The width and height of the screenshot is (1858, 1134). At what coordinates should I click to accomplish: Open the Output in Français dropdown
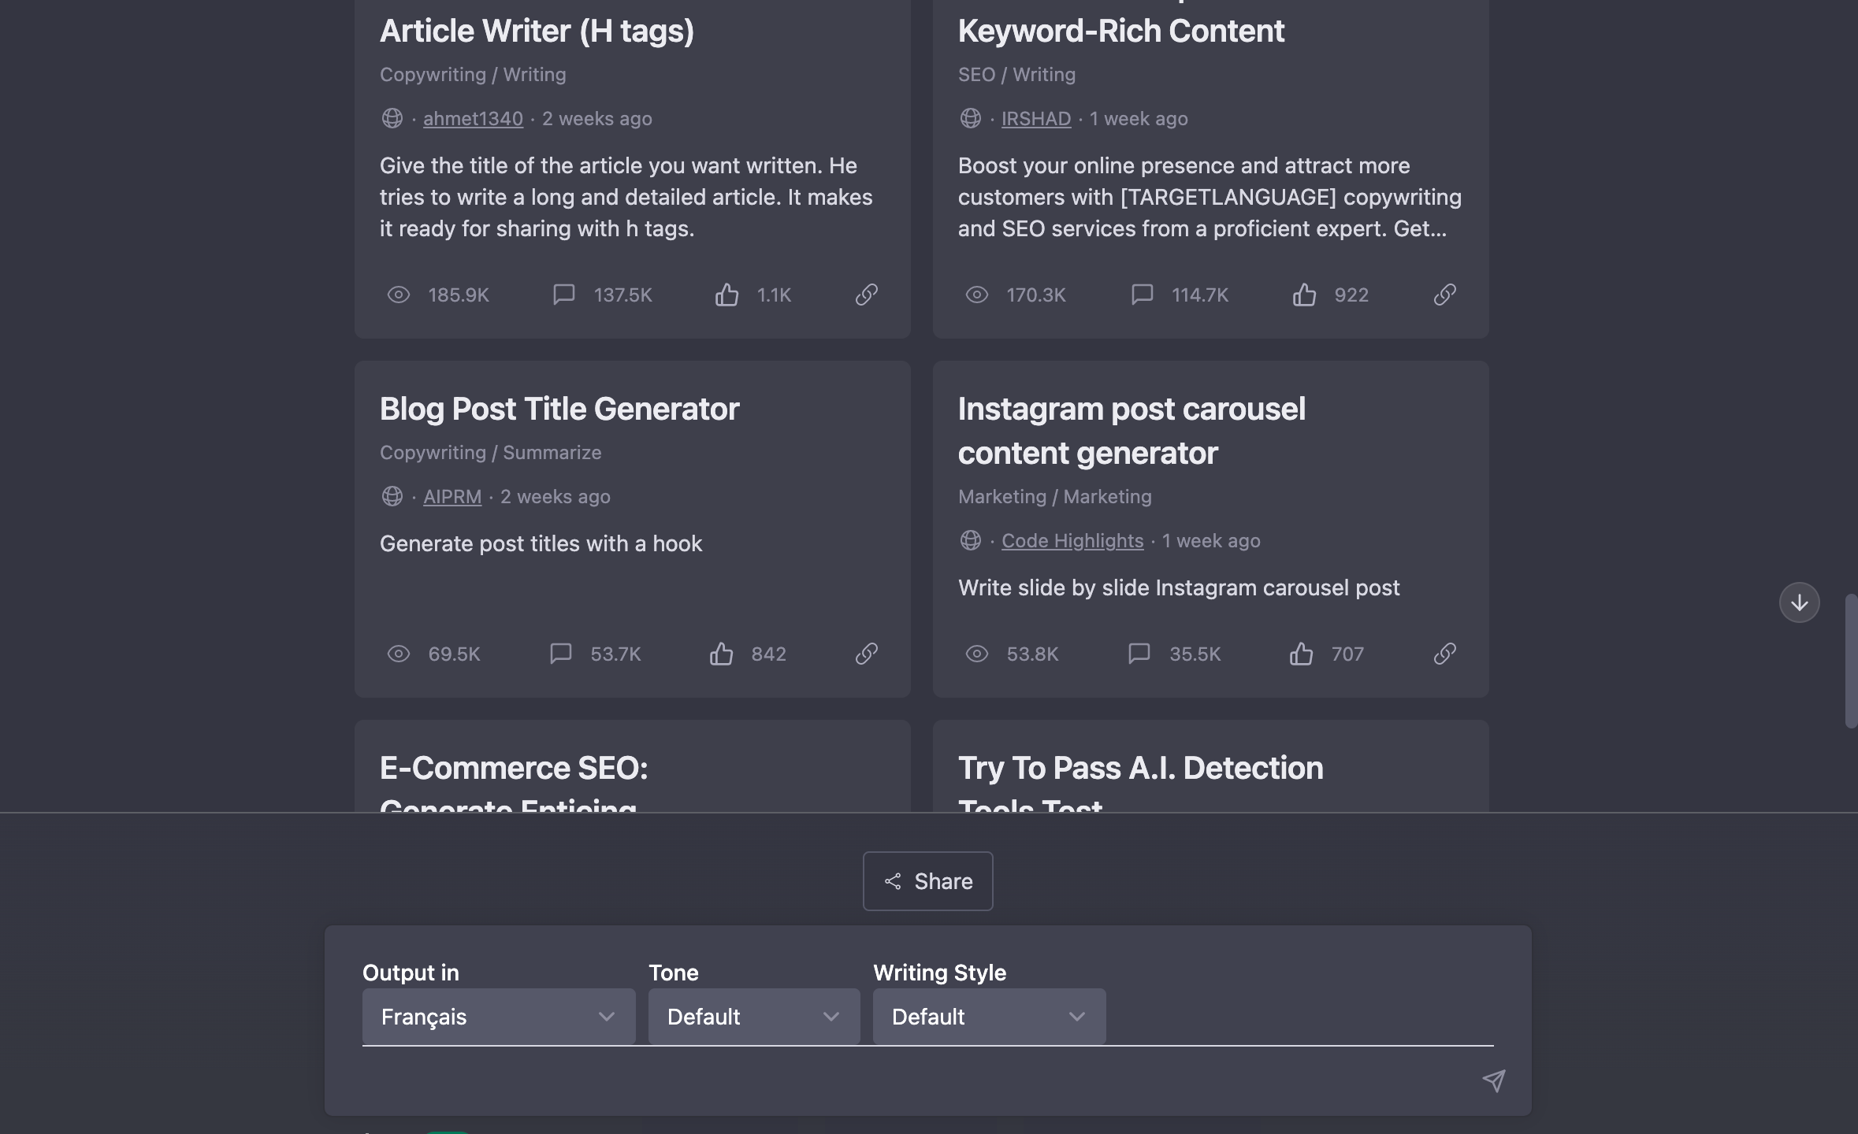tap(498, 1017)
